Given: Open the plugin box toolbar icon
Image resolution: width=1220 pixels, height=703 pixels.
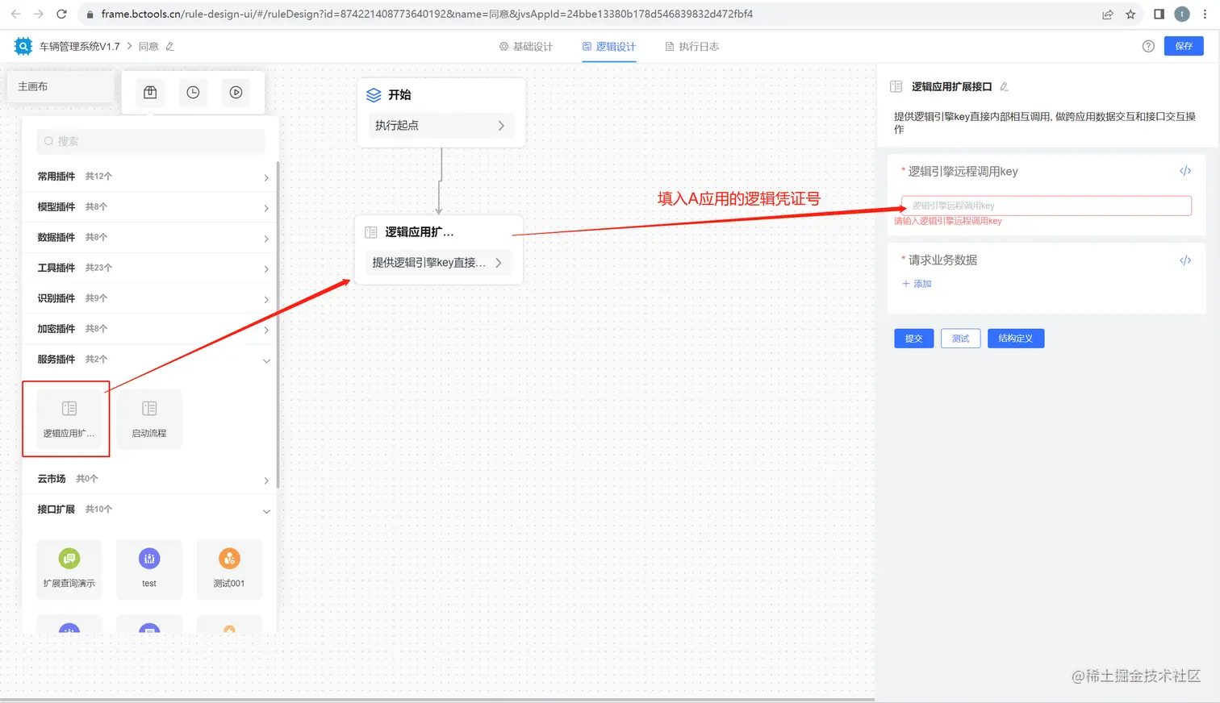Looking at the screenshot, I should tap(150, 93).
